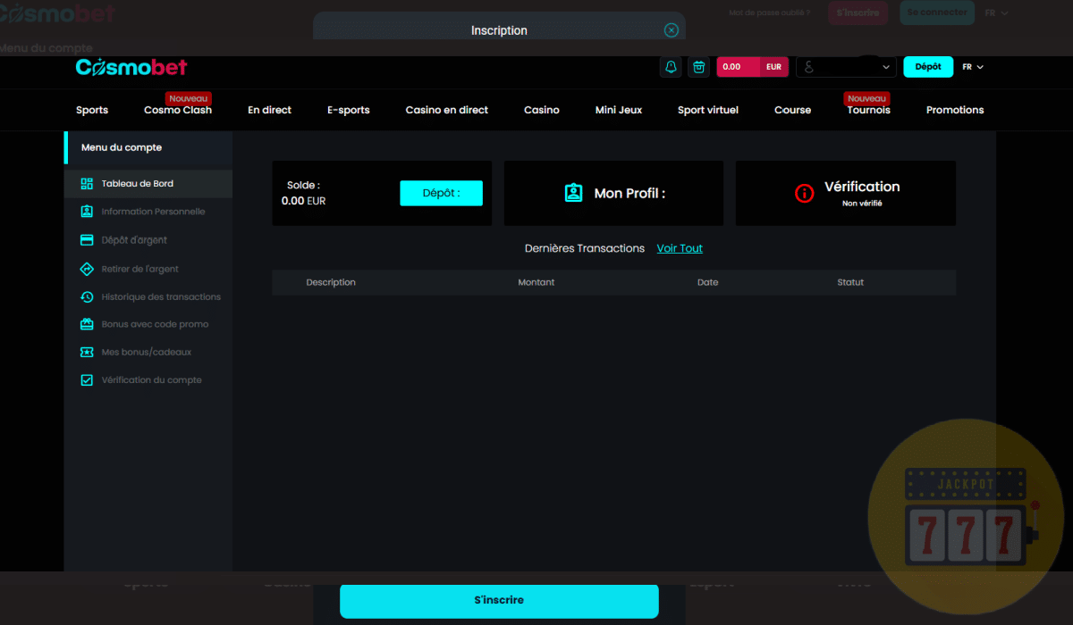Viewport: 1073px width, 625px height.
Task: Click the Information Personnelle icon
Action: point(87,212)
